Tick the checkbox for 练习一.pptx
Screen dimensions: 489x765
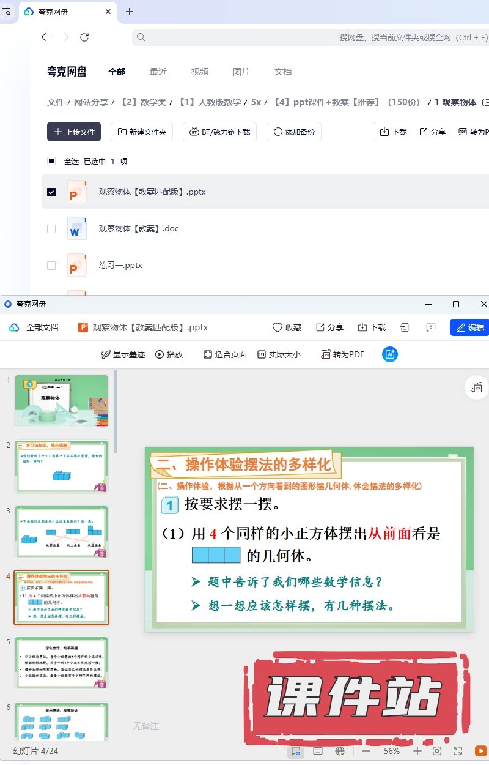[51, 266]
